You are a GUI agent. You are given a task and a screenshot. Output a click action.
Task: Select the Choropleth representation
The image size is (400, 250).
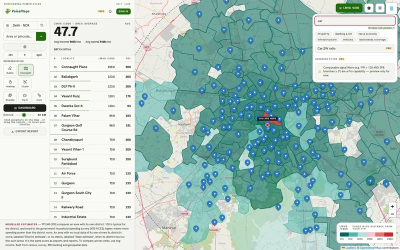click(25, 70)
